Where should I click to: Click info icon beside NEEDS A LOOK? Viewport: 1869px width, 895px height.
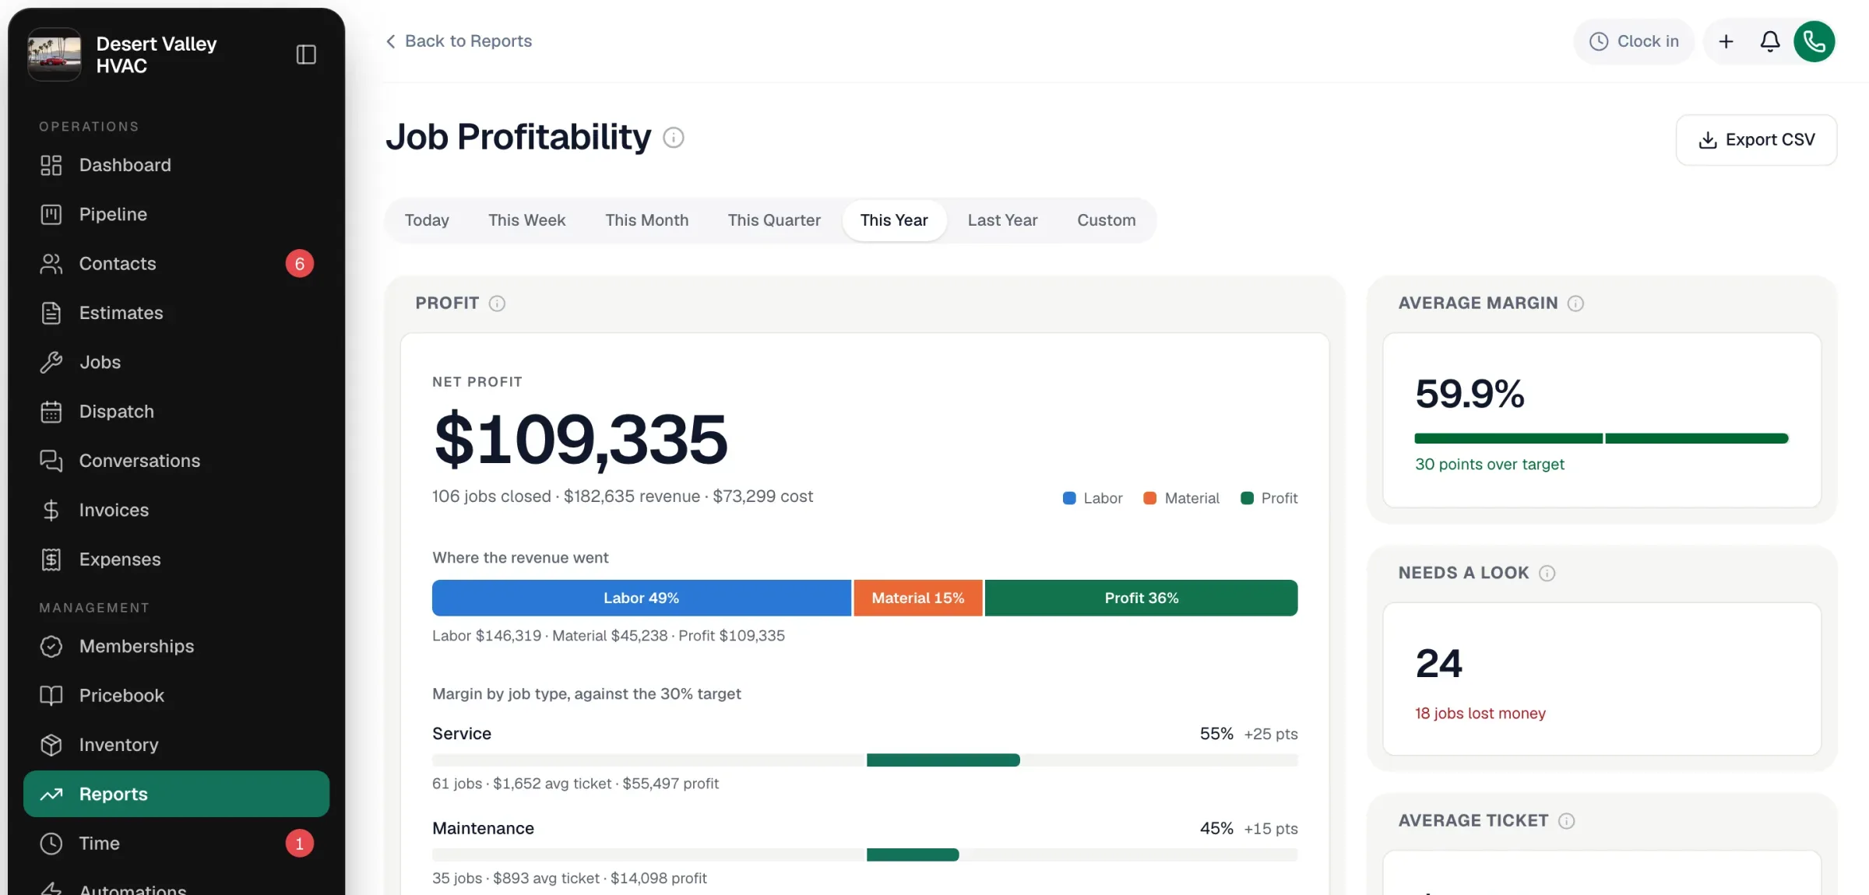[1547, 574]
